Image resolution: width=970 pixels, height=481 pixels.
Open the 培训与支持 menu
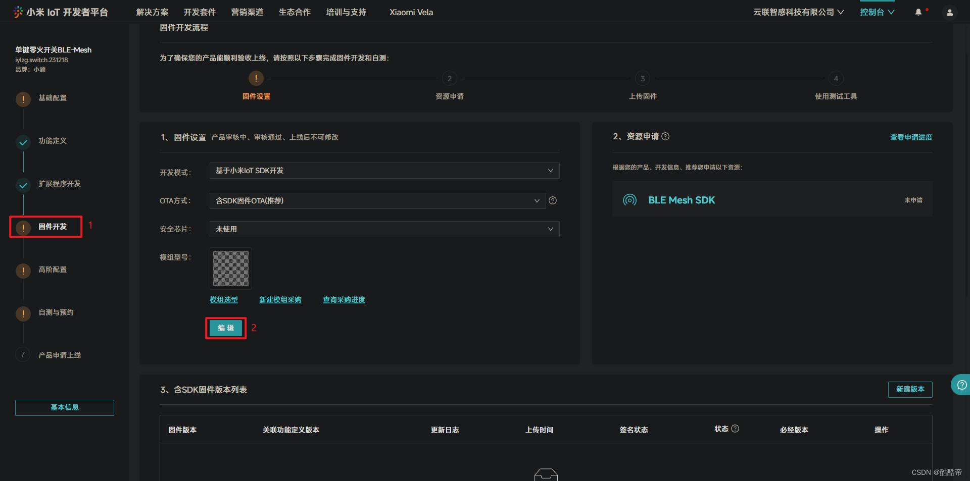click(x=346, y=12)
